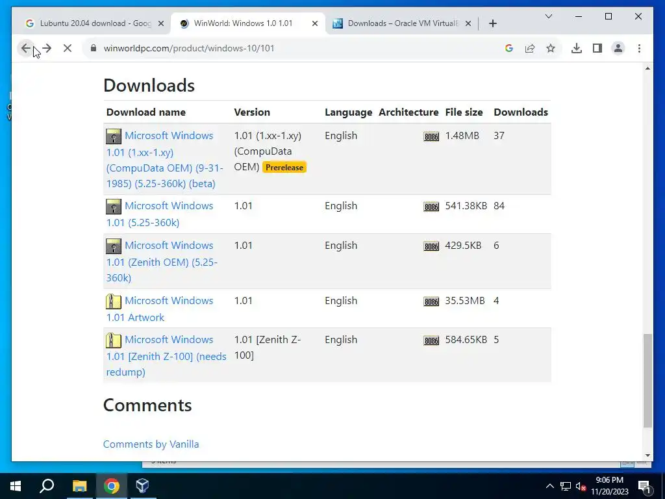The width and height of the screenshot is (665, 499).
Task: Share this page icon
Action: pyautogui.click(x=530, y=48)
